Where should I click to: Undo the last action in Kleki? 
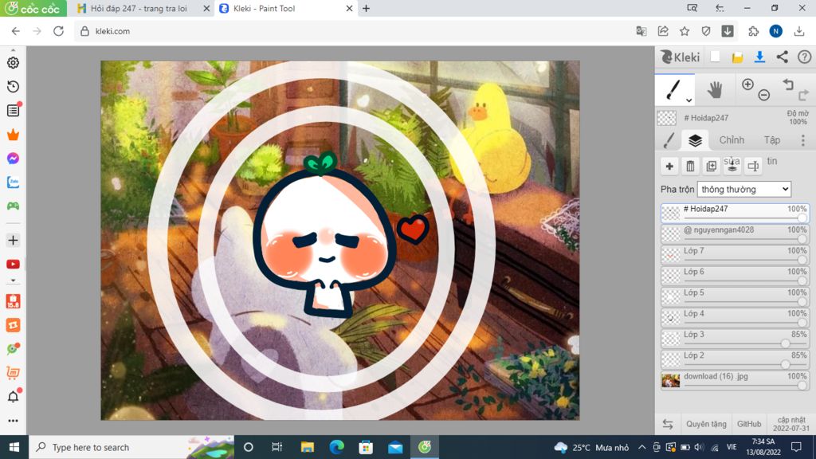[788, 84]
